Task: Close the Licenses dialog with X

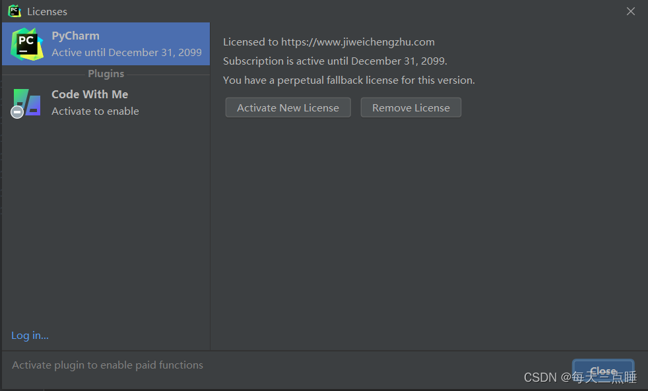Action: [x=630, y=12]
